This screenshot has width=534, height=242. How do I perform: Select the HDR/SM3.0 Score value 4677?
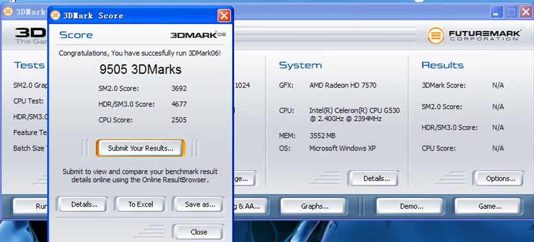click(x=179, y=104)
